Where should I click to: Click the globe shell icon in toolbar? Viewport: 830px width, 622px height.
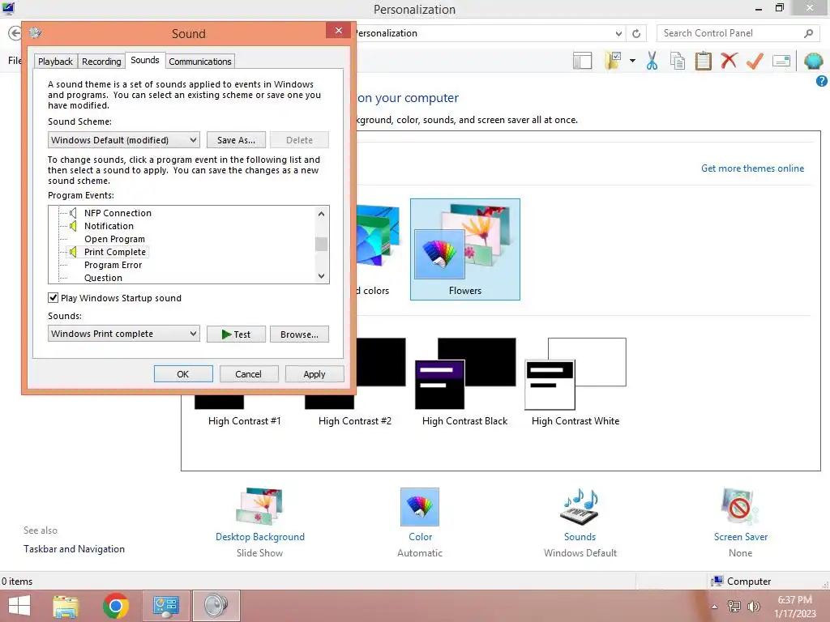pos(813,61)
